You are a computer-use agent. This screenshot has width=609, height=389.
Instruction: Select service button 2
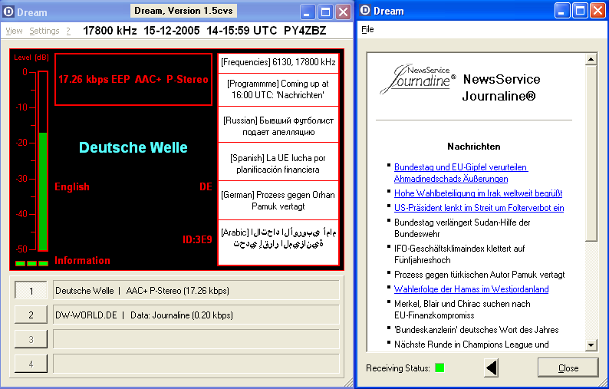(x=31, y=315)
